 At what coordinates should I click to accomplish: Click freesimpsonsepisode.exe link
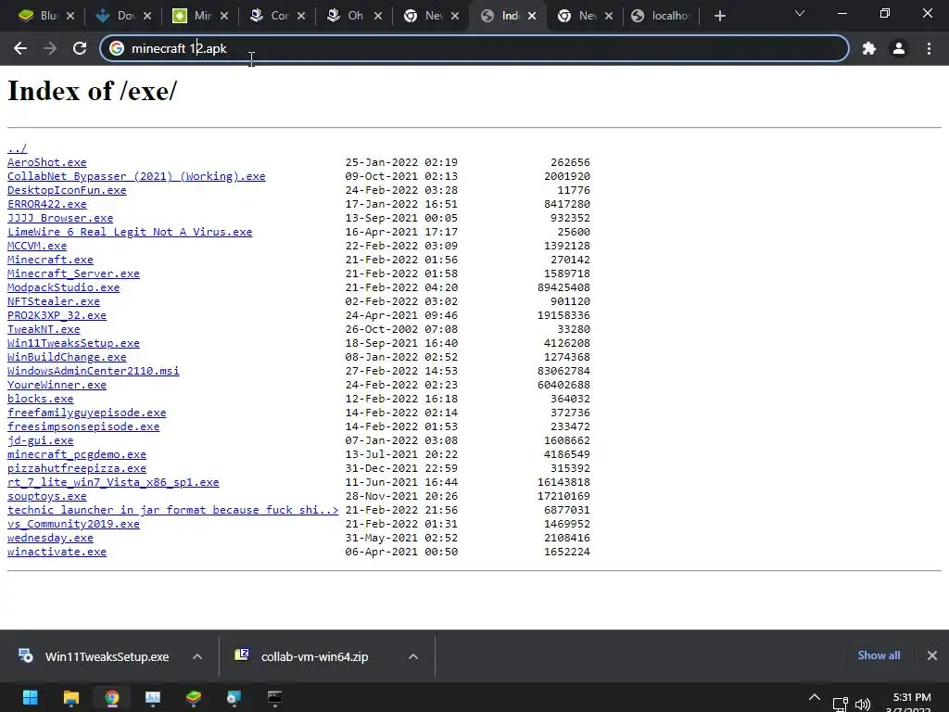tap(83, 426)
